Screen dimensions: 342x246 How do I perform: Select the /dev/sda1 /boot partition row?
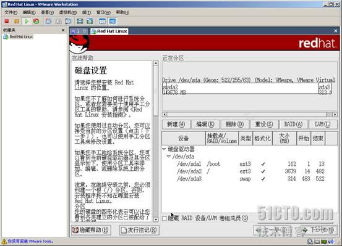point(250,164)
